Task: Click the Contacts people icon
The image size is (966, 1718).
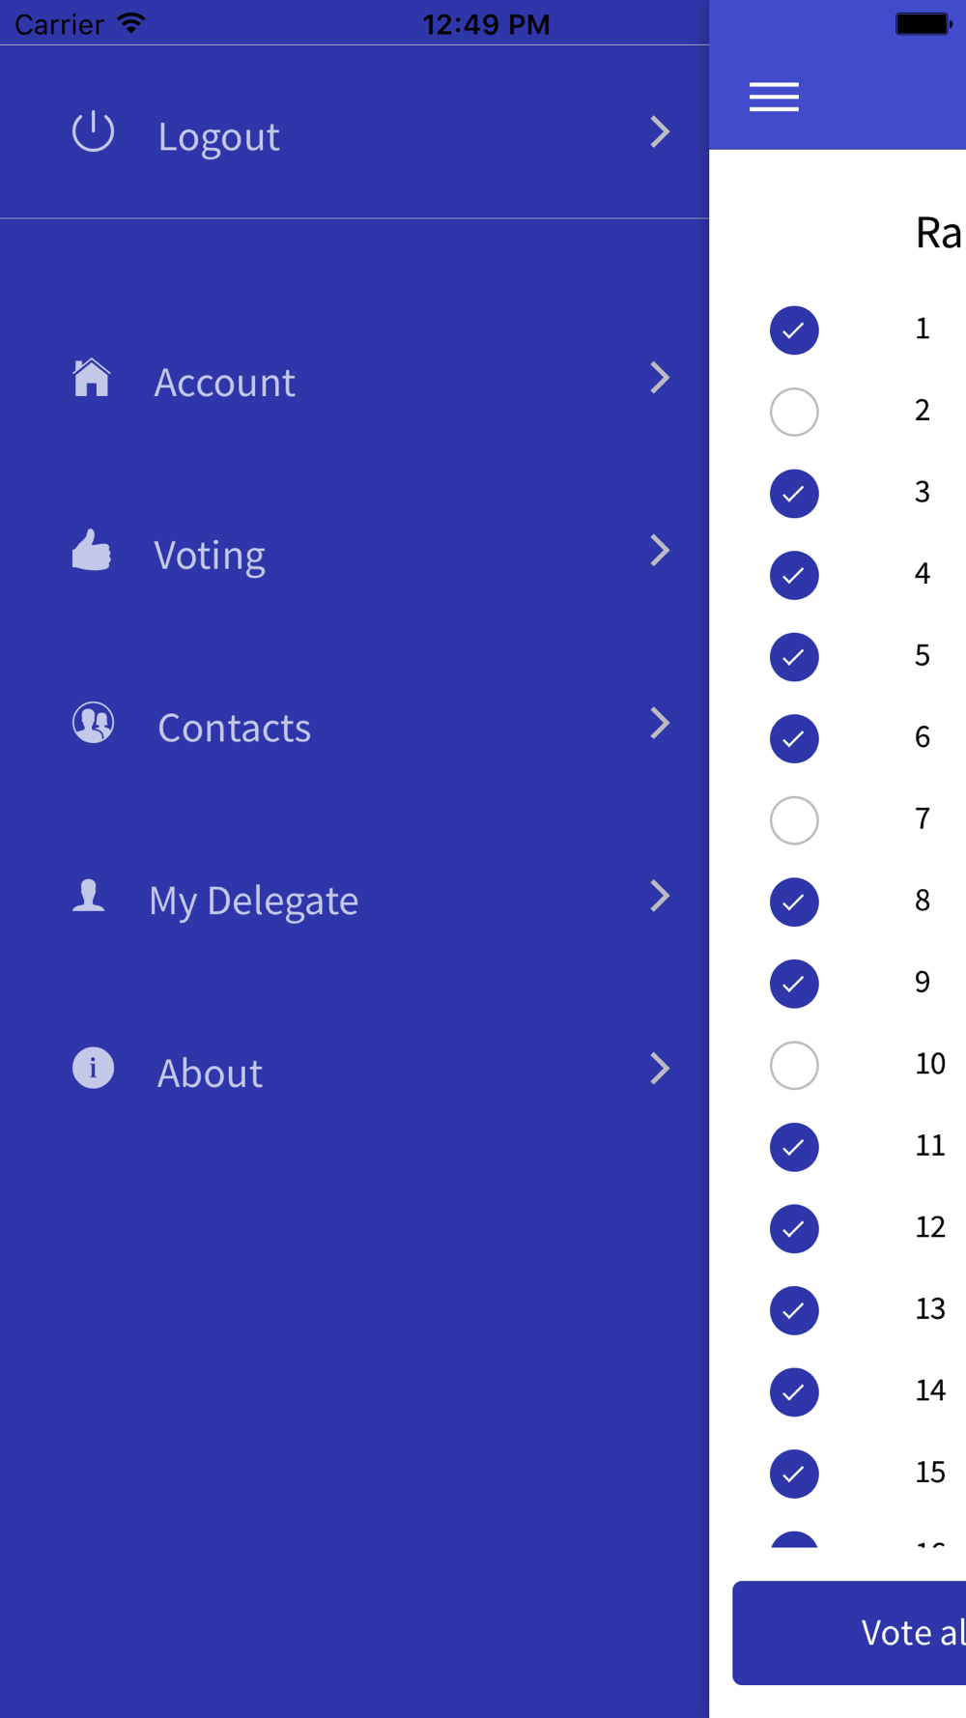Action: (x=94, y=723)
